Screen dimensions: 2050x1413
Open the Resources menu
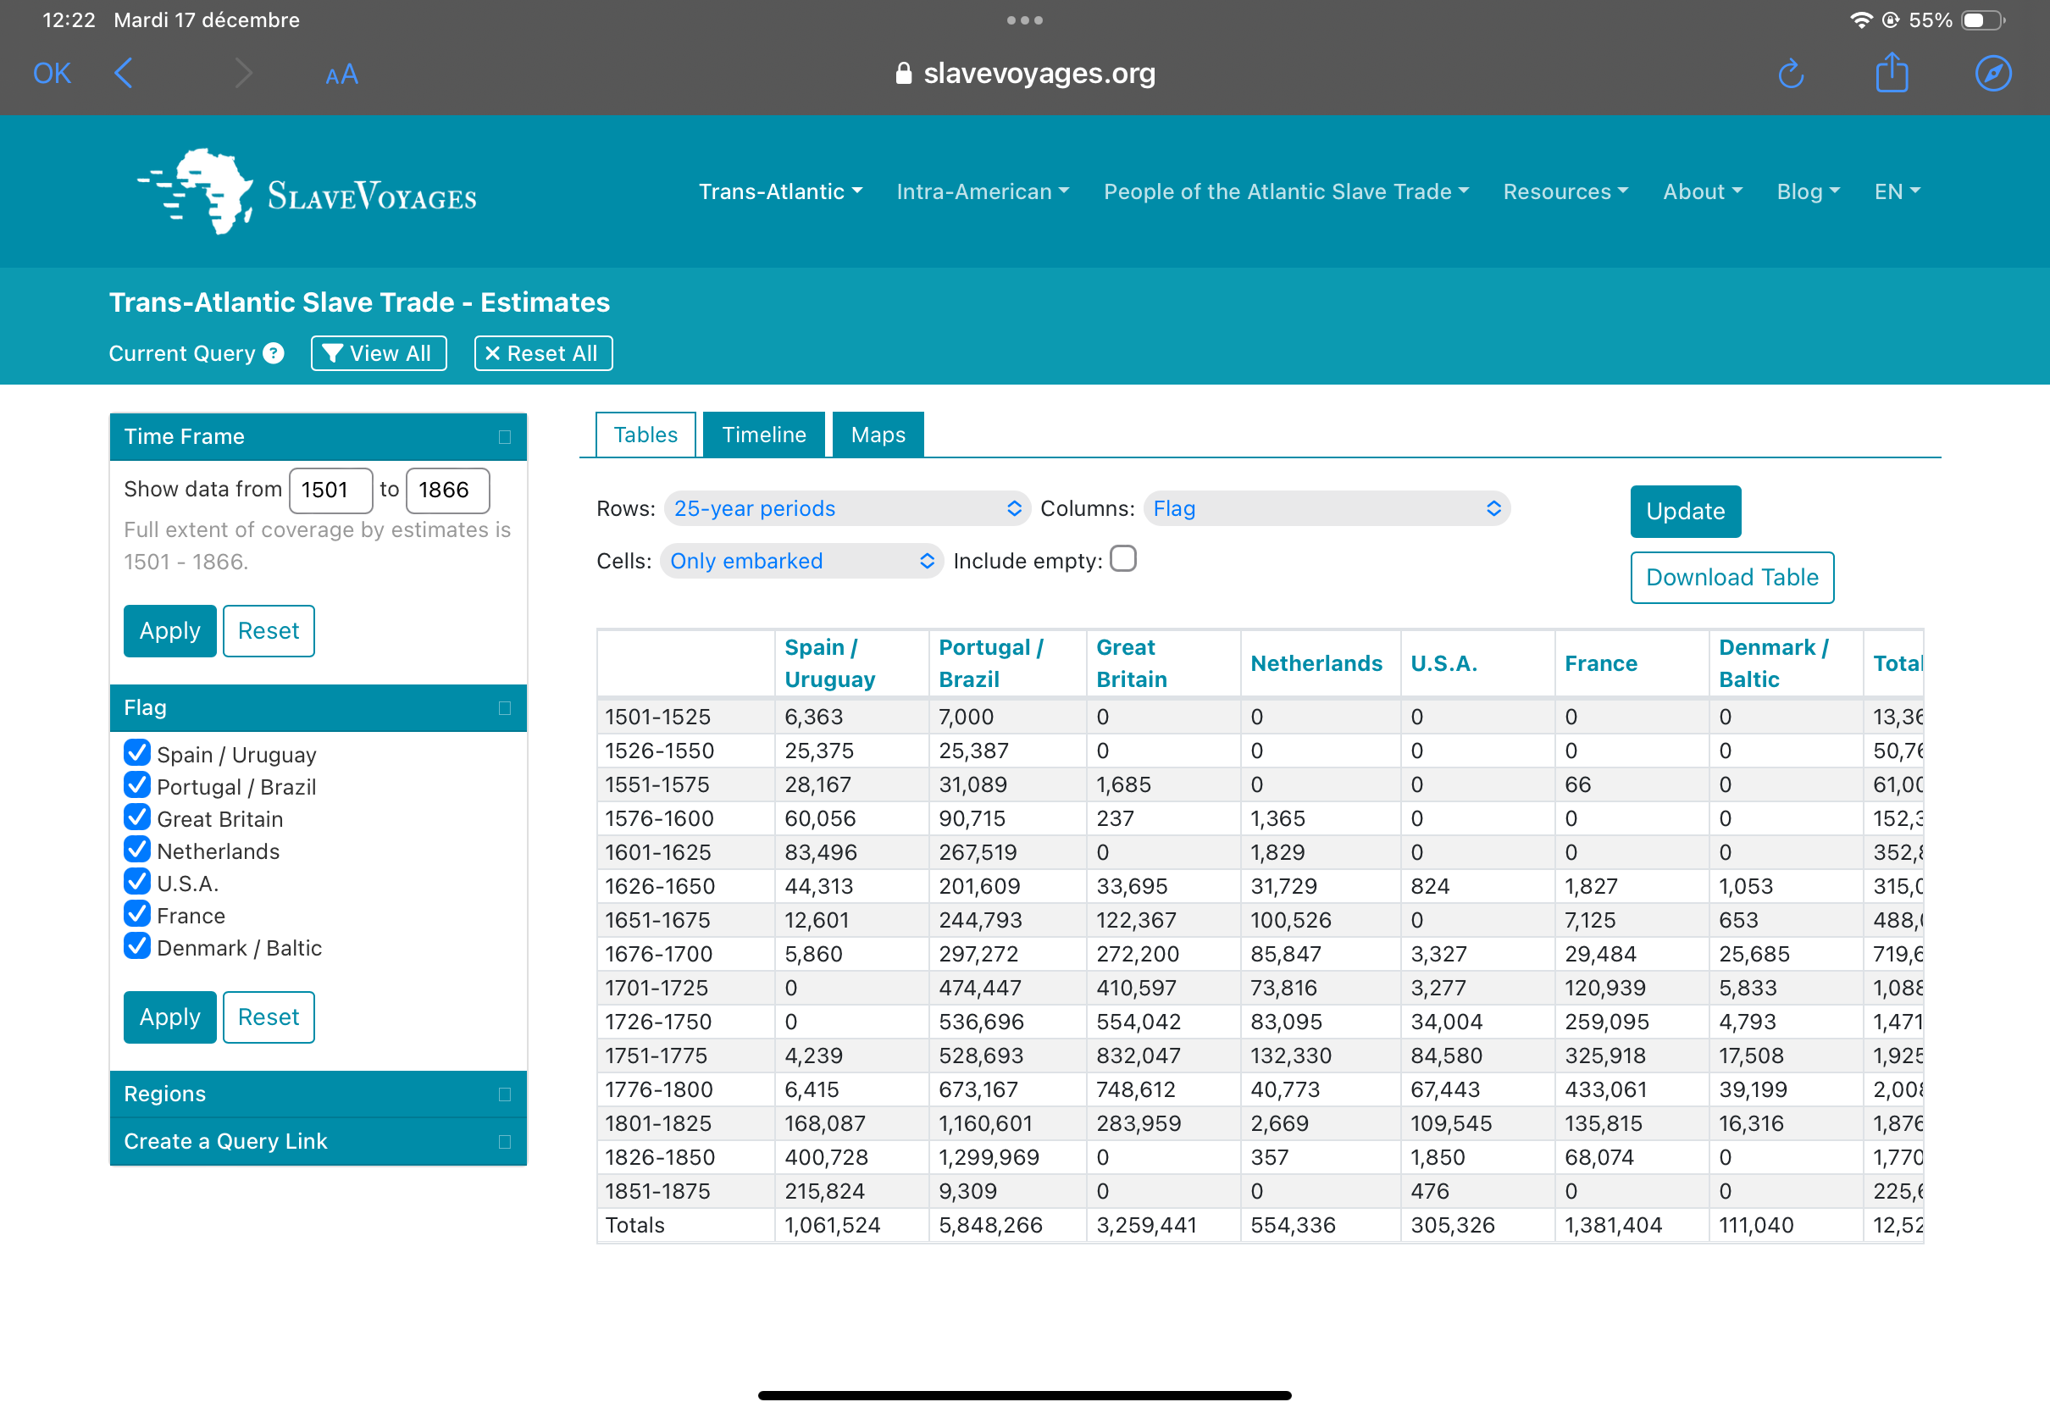point(1565,191)
